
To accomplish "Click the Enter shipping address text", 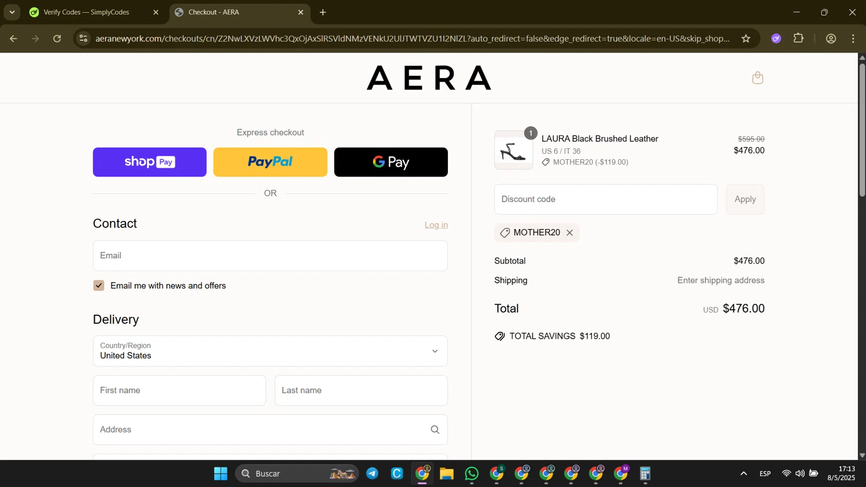I will click(721, 280).
